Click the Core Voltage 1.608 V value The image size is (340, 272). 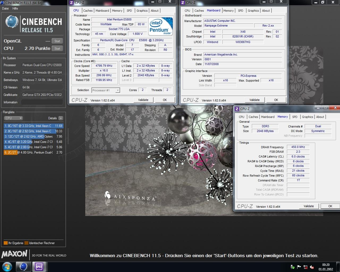click(x=138, y=34)
